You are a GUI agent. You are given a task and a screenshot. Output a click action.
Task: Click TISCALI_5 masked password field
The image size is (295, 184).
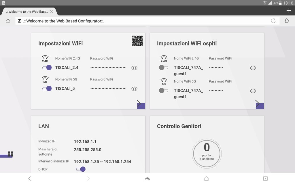(108, 89)
